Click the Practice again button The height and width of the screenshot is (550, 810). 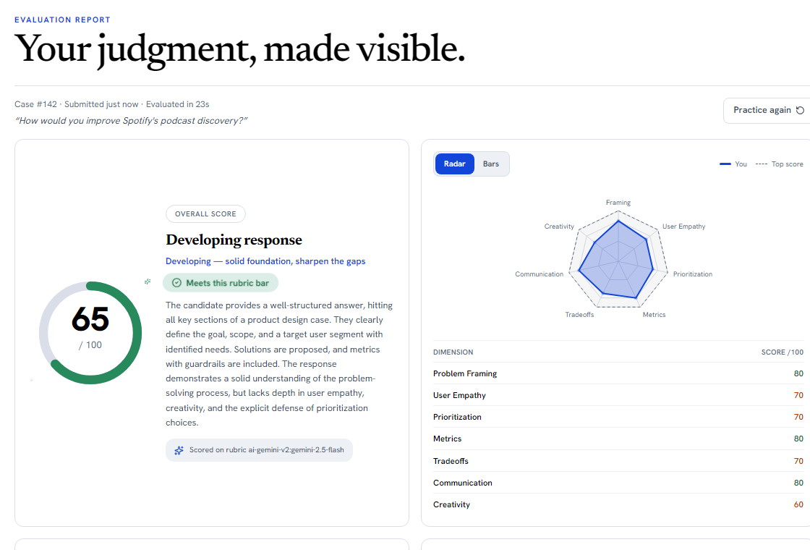tap(767, 110)
